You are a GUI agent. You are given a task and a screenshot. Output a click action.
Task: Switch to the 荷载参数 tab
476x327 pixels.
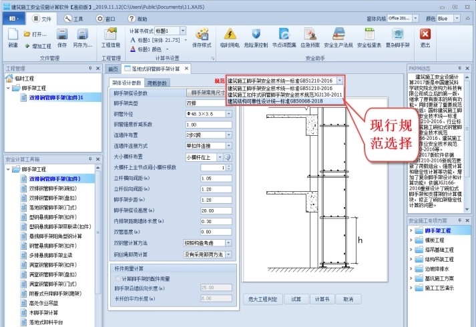pyautogui.click(x=158, y=83)
